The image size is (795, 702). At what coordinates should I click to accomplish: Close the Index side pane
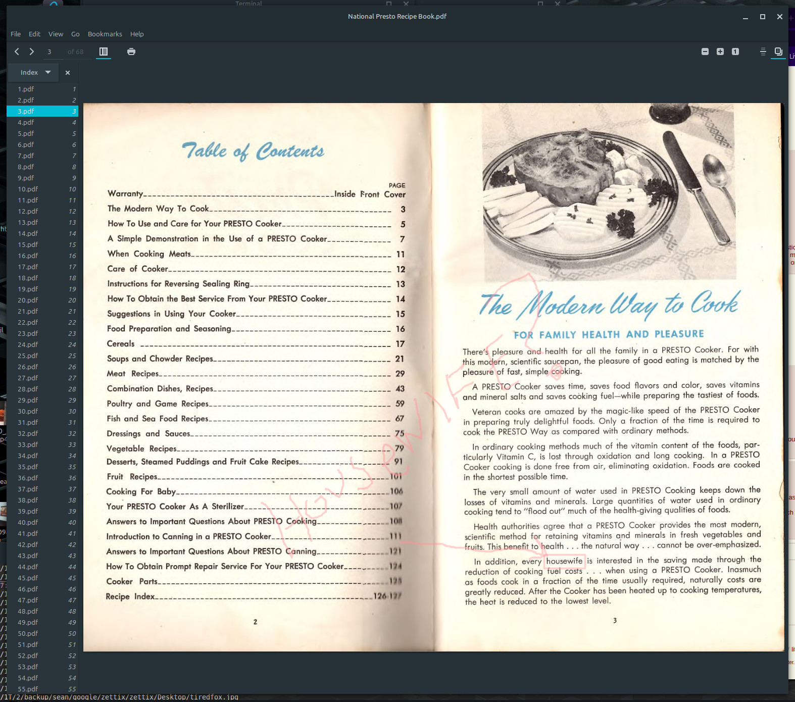pyautogui.click(x=68, y=73)
